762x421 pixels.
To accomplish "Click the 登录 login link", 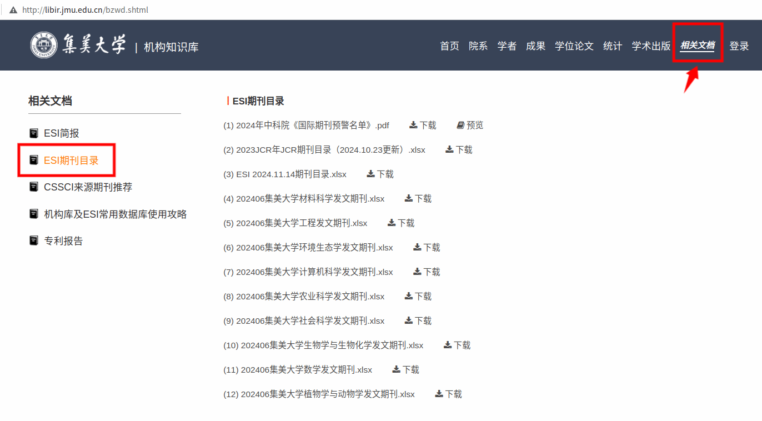I will pos(739,46).
